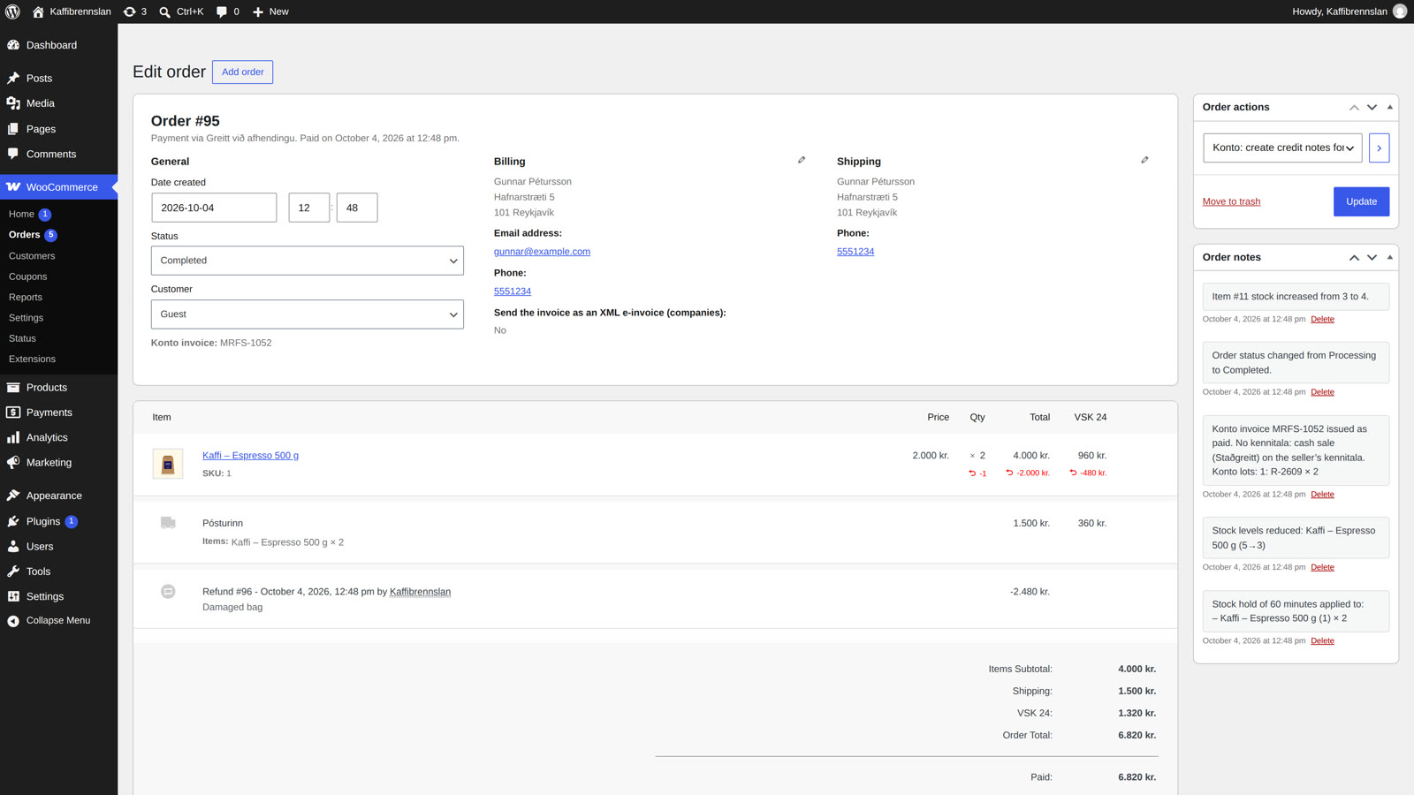This screenshot has height=795, width=1414.
Task: Edit shipping address with pencil icon
Action: point(1144,160)
